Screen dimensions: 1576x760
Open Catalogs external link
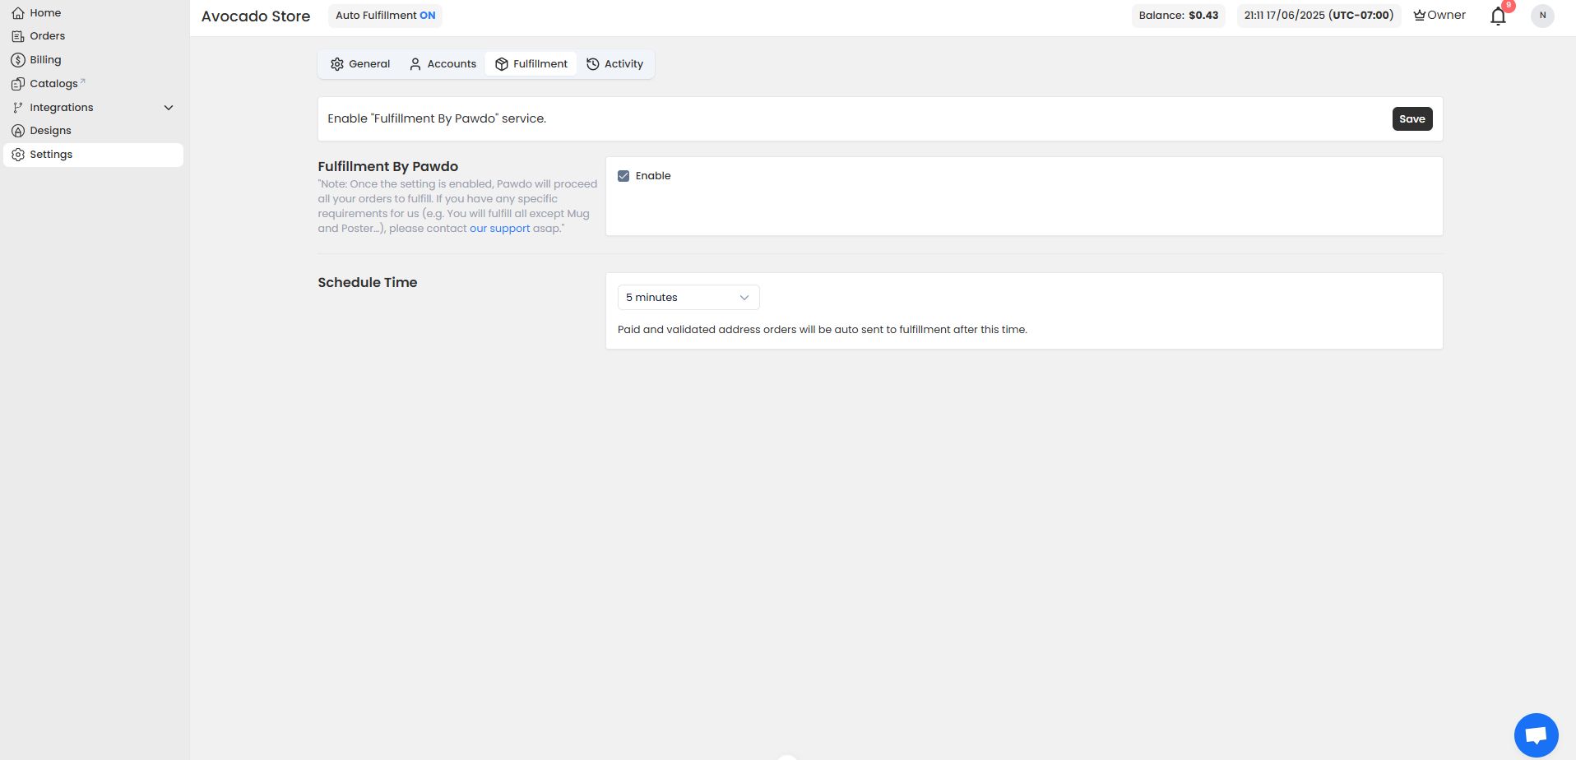pyautogui.click(x=93, y=84)
